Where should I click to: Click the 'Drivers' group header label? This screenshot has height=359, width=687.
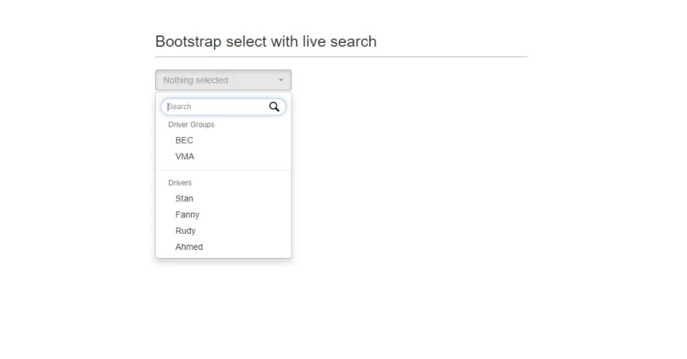coord(180,183)
